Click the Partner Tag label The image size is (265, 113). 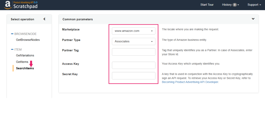point(70,50)
